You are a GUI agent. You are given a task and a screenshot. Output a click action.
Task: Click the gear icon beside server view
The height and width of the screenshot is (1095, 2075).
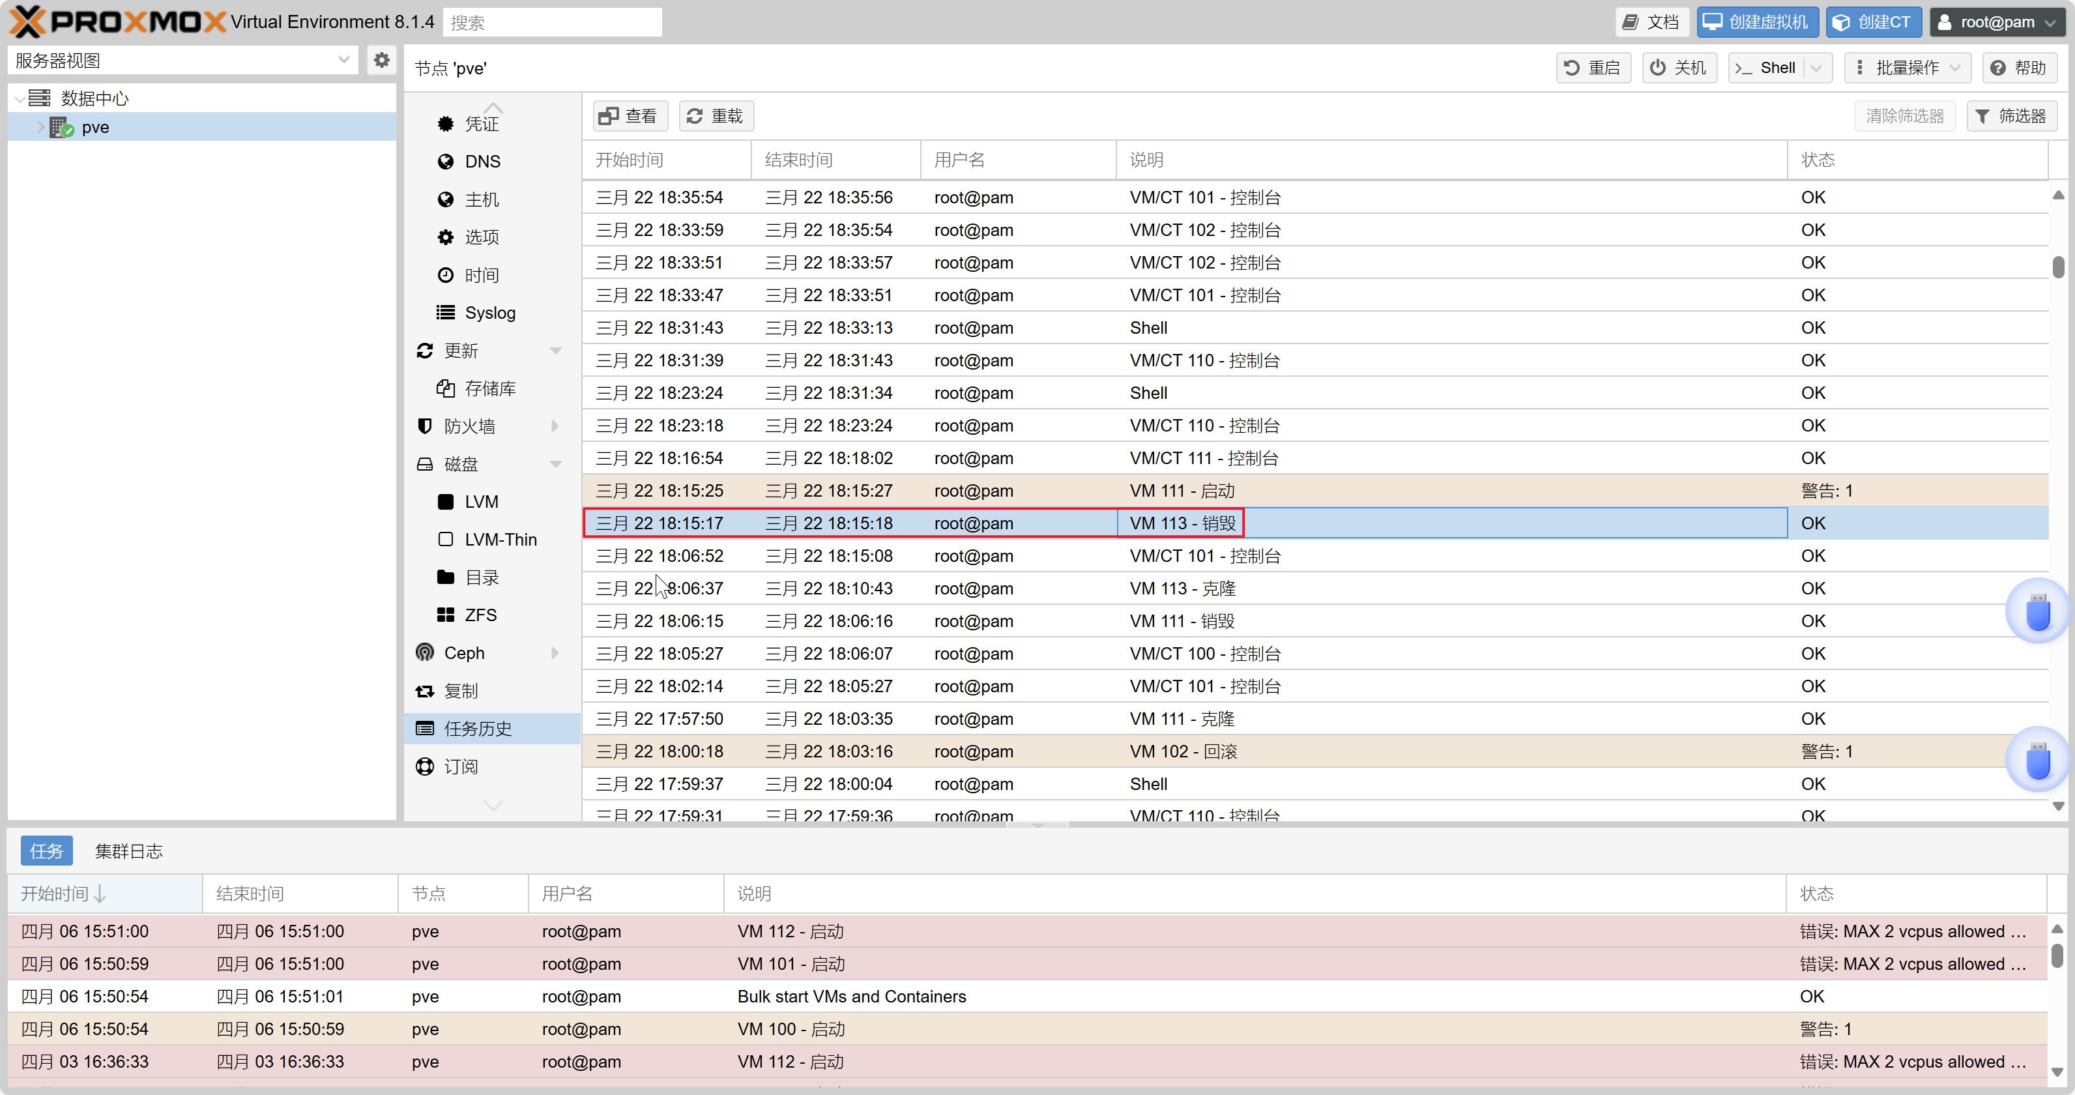pyautogui.click(x=381, y=61)
